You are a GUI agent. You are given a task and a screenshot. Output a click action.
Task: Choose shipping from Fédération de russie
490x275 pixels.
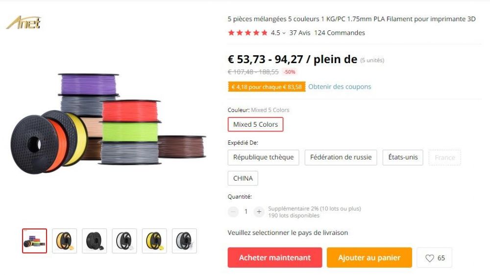coord(341,158)
